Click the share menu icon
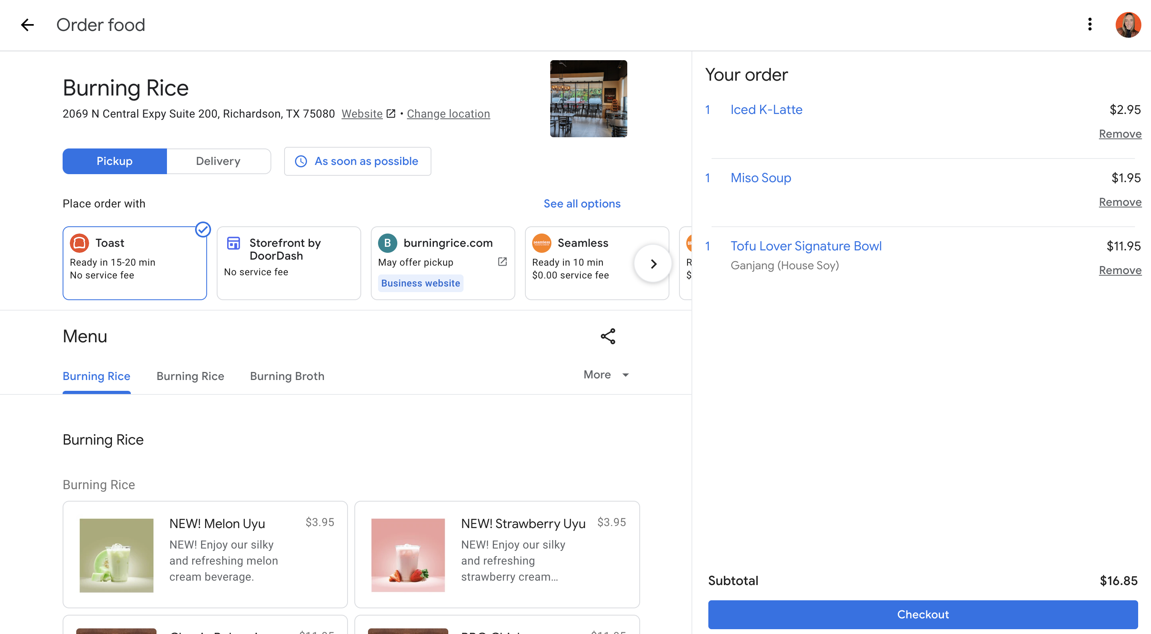The image size is (1151, 634). (608, 336)
